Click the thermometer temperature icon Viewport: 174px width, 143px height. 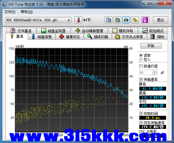click(x=78, y=20)
